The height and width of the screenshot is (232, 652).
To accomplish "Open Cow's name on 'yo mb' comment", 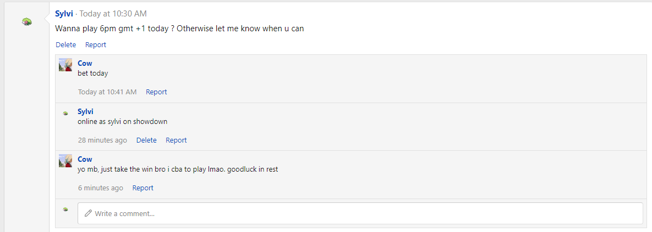I will coord(85,159).
